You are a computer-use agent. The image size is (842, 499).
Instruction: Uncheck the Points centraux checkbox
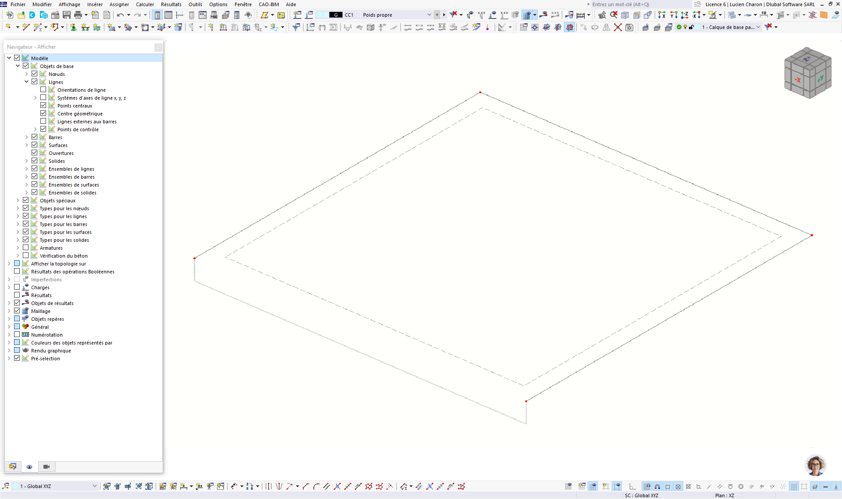43,105
